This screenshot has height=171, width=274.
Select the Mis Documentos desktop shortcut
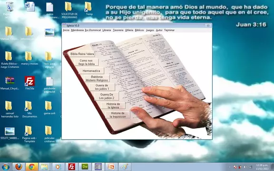29,109
